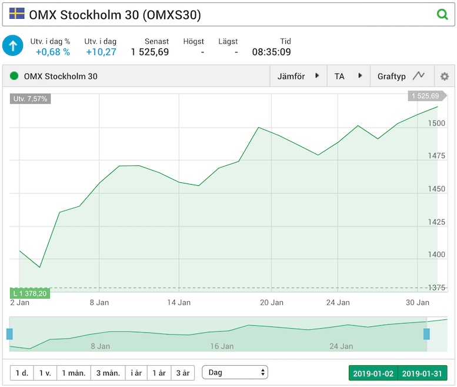The image size is (457, 387).
Task: Click the 8 Jan label under main chart
Action: click(99, 303)
